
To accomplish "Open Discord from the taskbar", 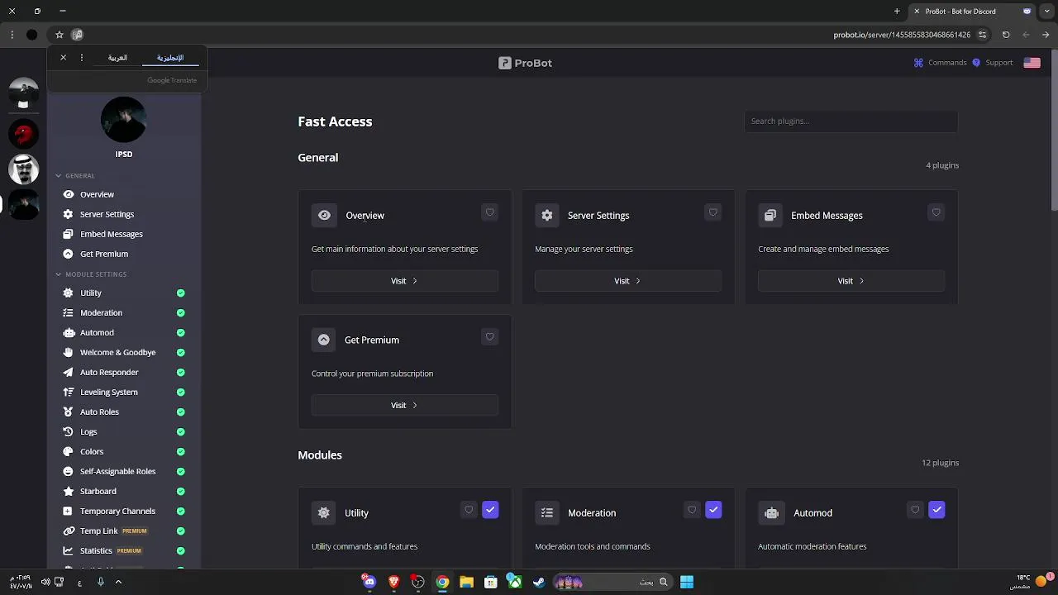I will (x=369, y=582).
